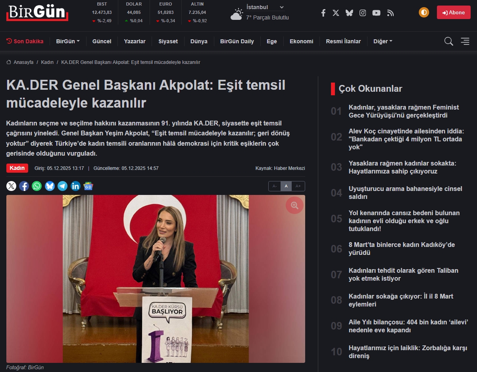Expand the BirGün menu dropdown
The image size is (477, 372).
coord(68,41)
